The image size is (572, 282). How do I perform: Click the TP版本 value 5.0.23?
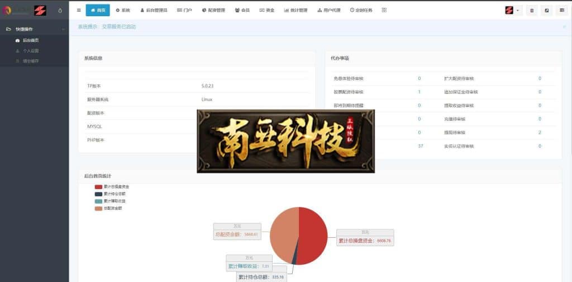(207, 86)
